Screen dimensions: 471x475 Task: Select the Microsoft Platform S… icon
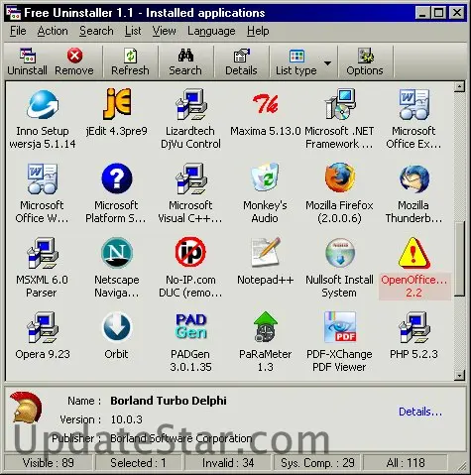[x=117, y=178]
